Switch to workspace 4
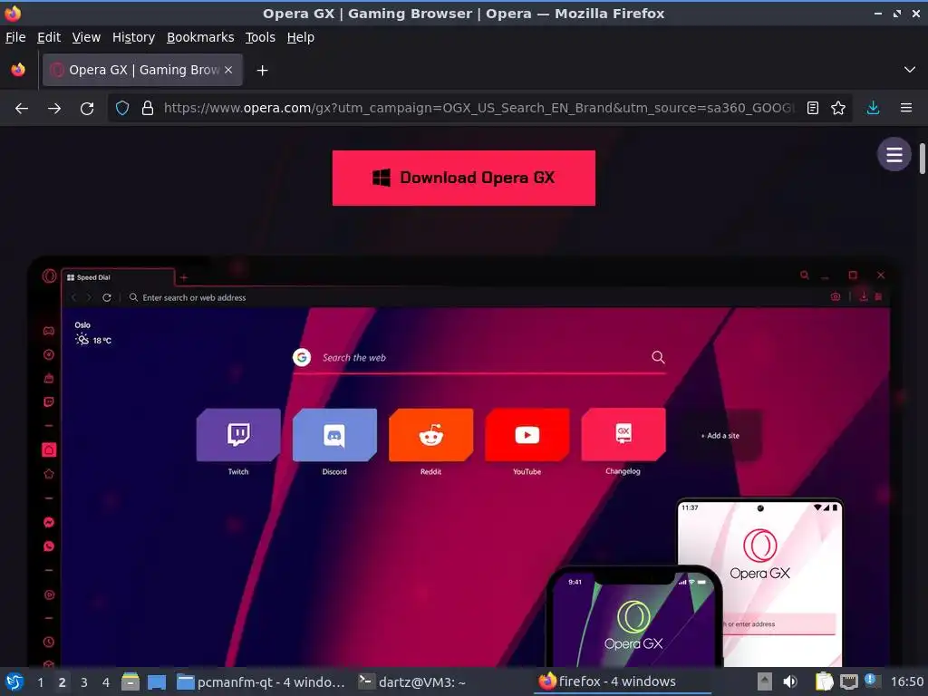The height and width of the screenshot is (696, 928). pyautogui.click(x=106, y=682)
